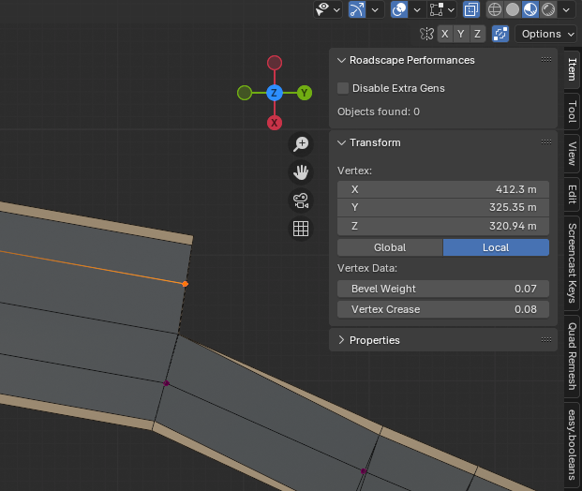Image resolution: width=582 pixels, height=491 pixels.
Task: Click the Local coordinates button
Action: (x=496, y=247)
